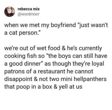Click the phrase "cooking fish"
Viewport: 112px width, 110px height.
click(x=20, y=56)
